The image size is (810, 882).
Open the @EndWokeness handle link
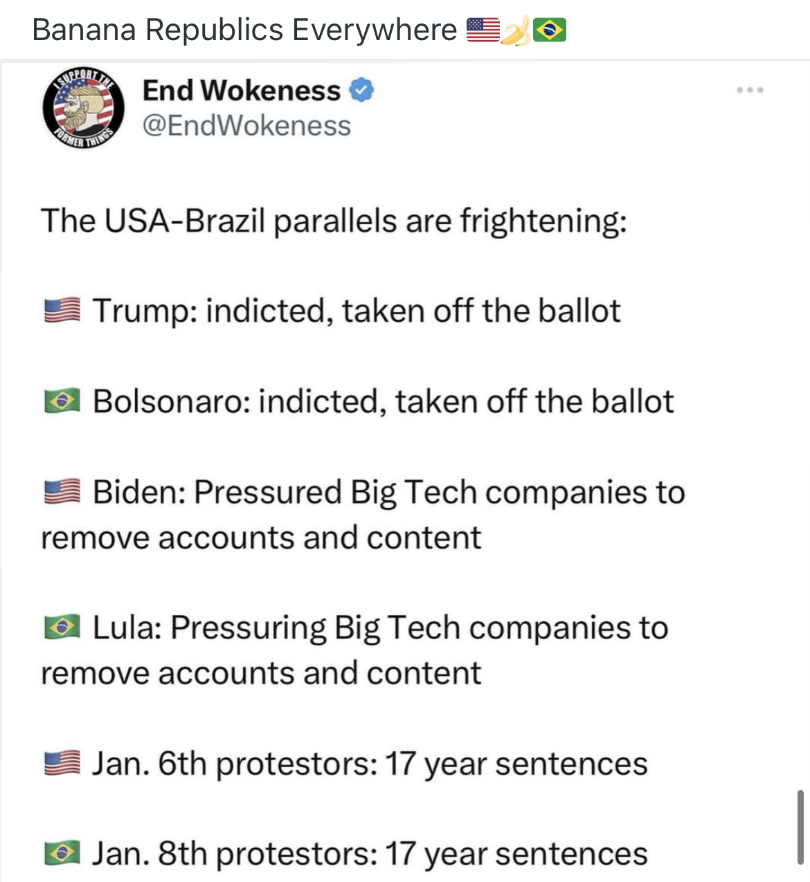click(246, 126)
